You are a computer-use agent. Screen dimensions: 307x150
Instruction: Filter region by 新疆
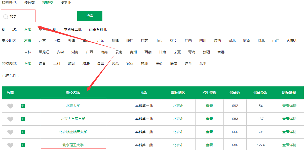206,52
